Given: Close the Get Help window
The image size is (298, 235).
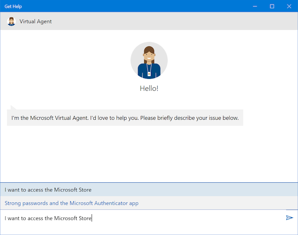Looking at the screenshot, I should coord(288,6).
